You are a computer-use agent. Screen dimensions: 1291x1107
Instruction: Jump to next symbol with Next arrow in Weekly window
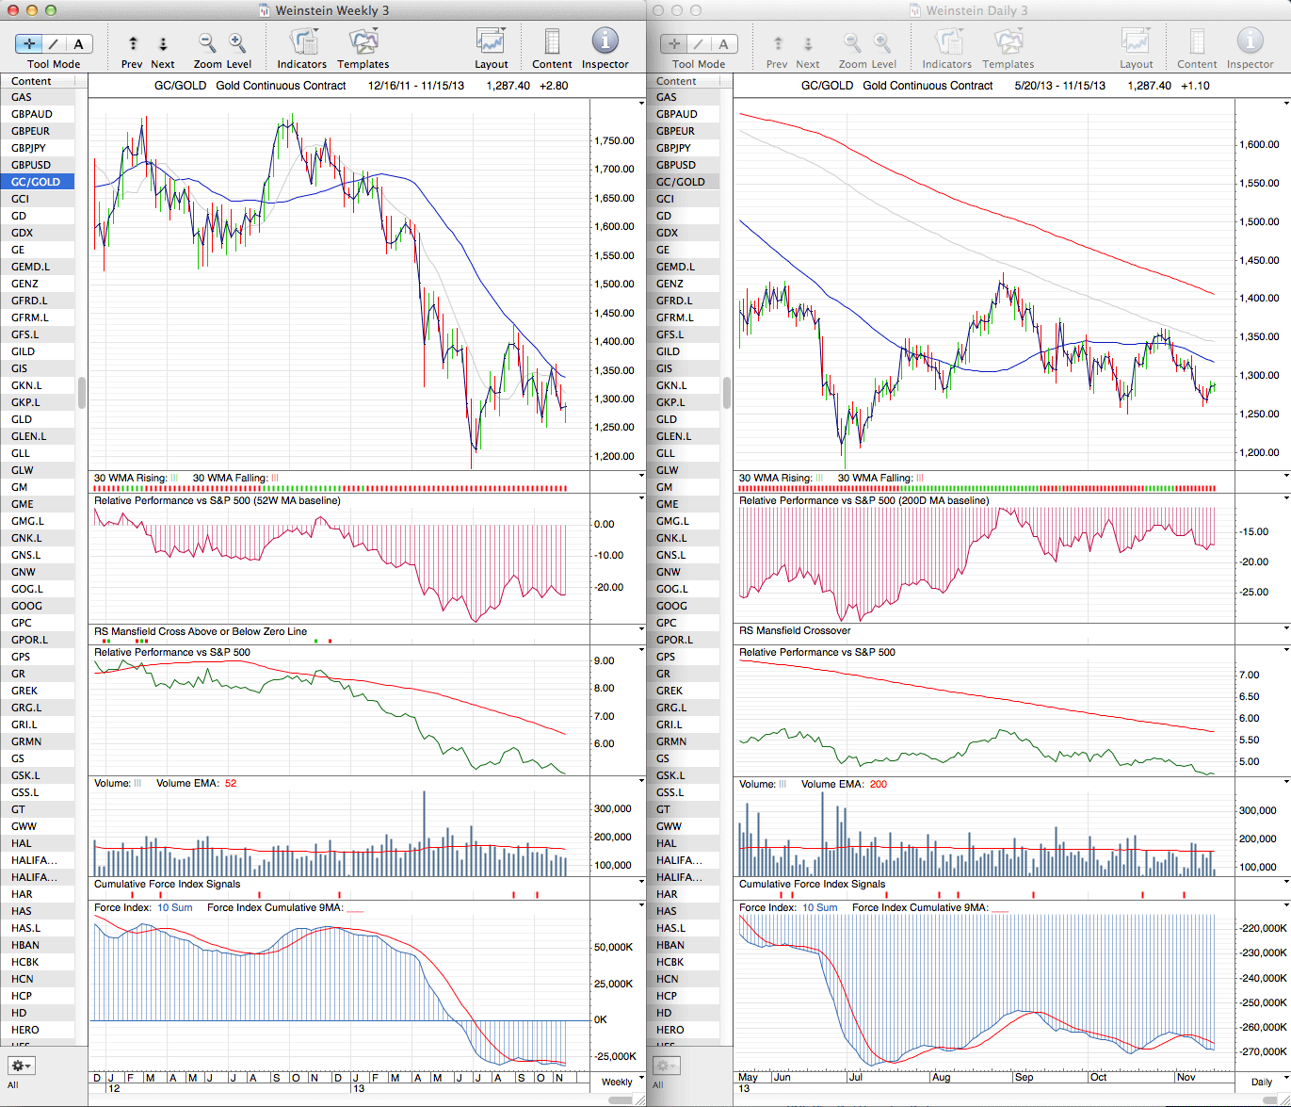point(163,43)
